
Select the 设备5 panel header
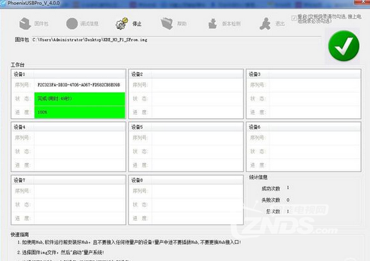coord(186,127)
